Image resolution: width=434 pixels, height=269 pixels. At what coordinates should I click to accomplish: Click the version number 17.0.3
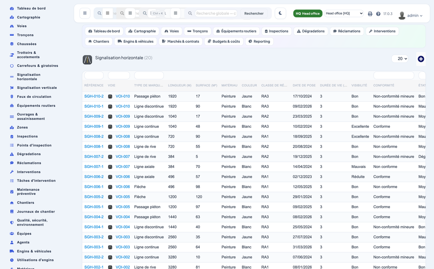(x=388, y=14)
